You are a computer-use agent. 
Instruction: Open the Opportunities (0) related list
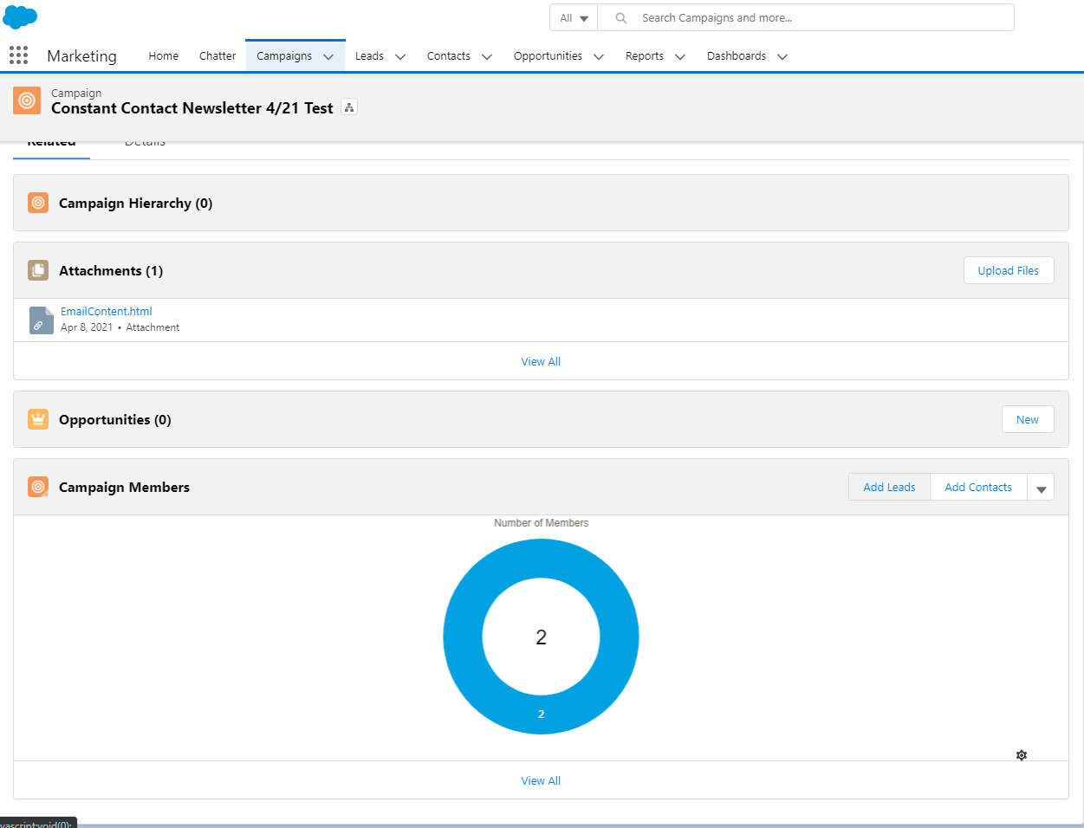coord(115,419)
